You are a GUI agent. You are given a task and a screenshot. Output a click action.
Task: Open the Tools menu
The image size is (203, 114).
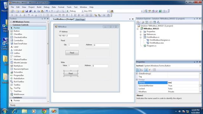tap(69, 7)
